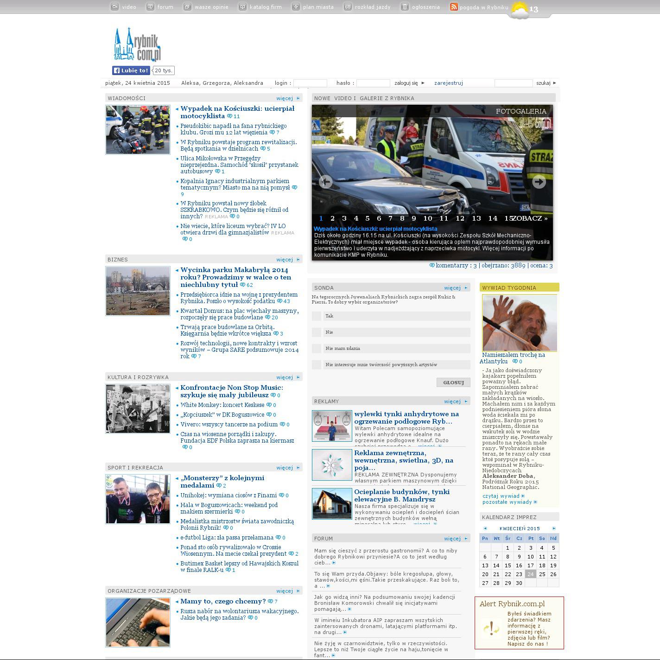Click the login input field
The width and height of the screenshot is (660, 660).
click(x=310, y=83)
